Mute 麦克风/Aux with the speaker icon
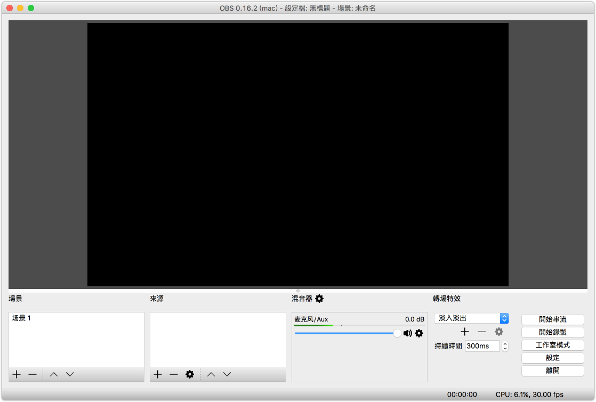Image resolution: width=596 pixels, height=402 pixels. pyautogui.click(x=407, y=333)
